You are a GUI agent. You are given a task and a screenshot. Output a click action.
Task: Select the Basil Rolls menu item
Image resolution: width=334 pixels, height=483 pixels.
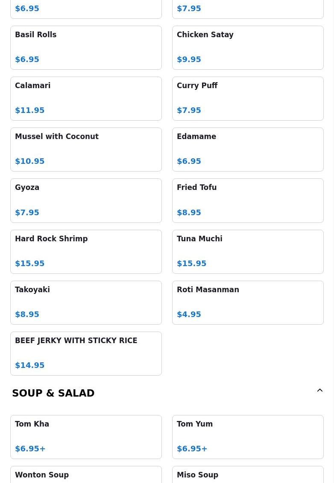(x=86, y=47)
